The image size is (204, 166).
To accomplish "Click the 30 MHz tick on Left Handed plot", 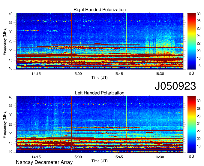I will coord(10,115).
